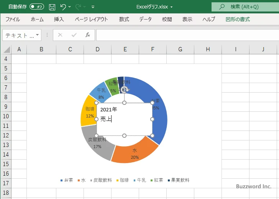Screen dimensions: 279x199
Task: Select column C header
Action: [70, 49]
